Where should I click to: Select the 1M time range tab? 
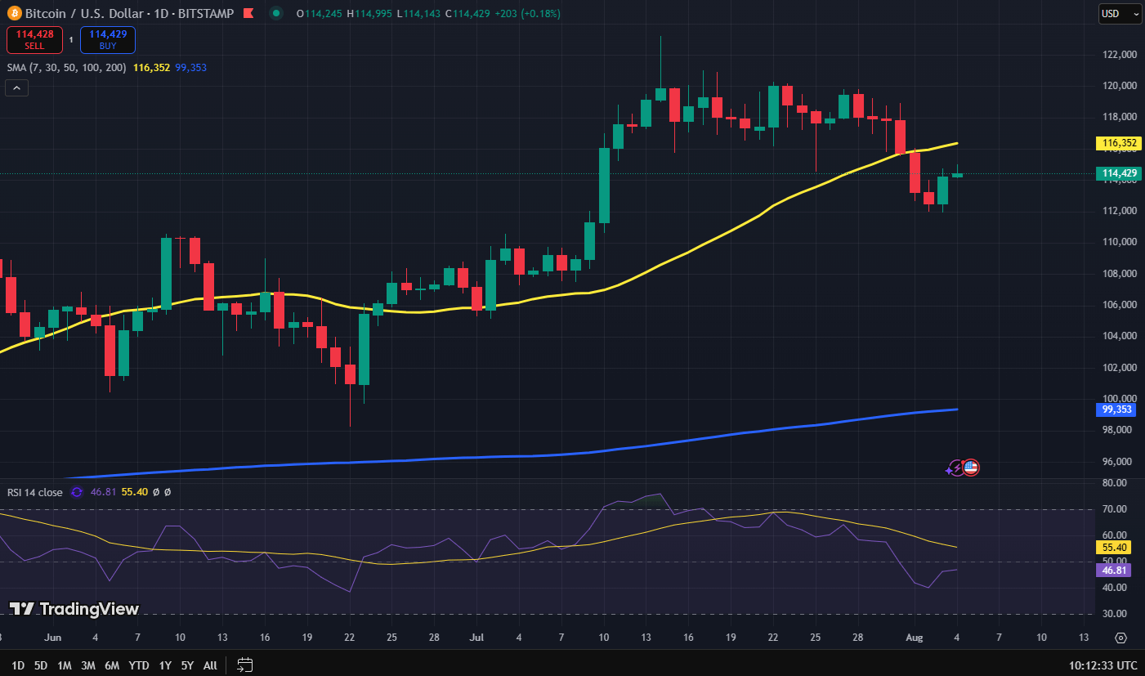pos(64,665)
